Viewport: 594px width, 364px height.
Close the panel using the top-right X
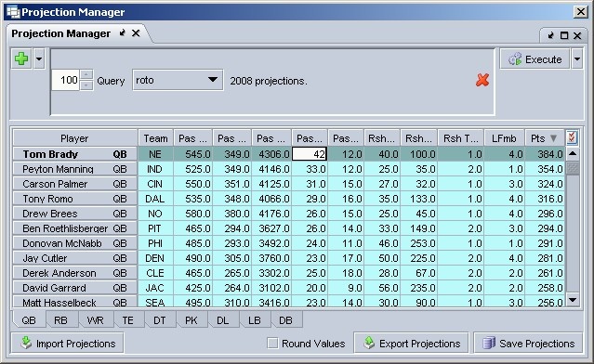pyautogui.click(x=577, y=35)
